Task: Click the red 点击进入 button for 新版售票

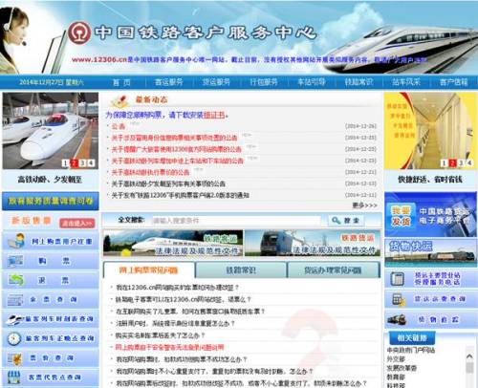Action: click(x=77, y=224)
